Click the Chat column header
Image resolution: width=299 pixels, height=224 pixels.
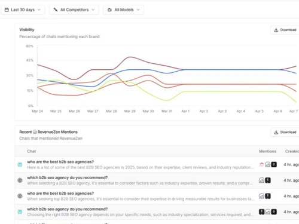pos(32,151)
